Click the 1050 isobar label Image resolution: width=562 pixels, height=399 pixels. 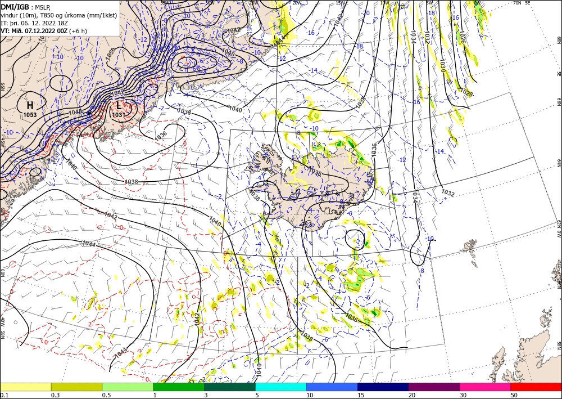(x=110, y=53)
